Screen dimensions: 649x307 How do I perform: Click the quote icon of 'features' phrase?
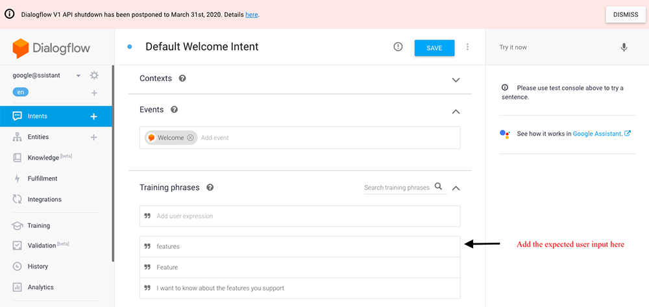pyautogui.click(x=147, y=246)
